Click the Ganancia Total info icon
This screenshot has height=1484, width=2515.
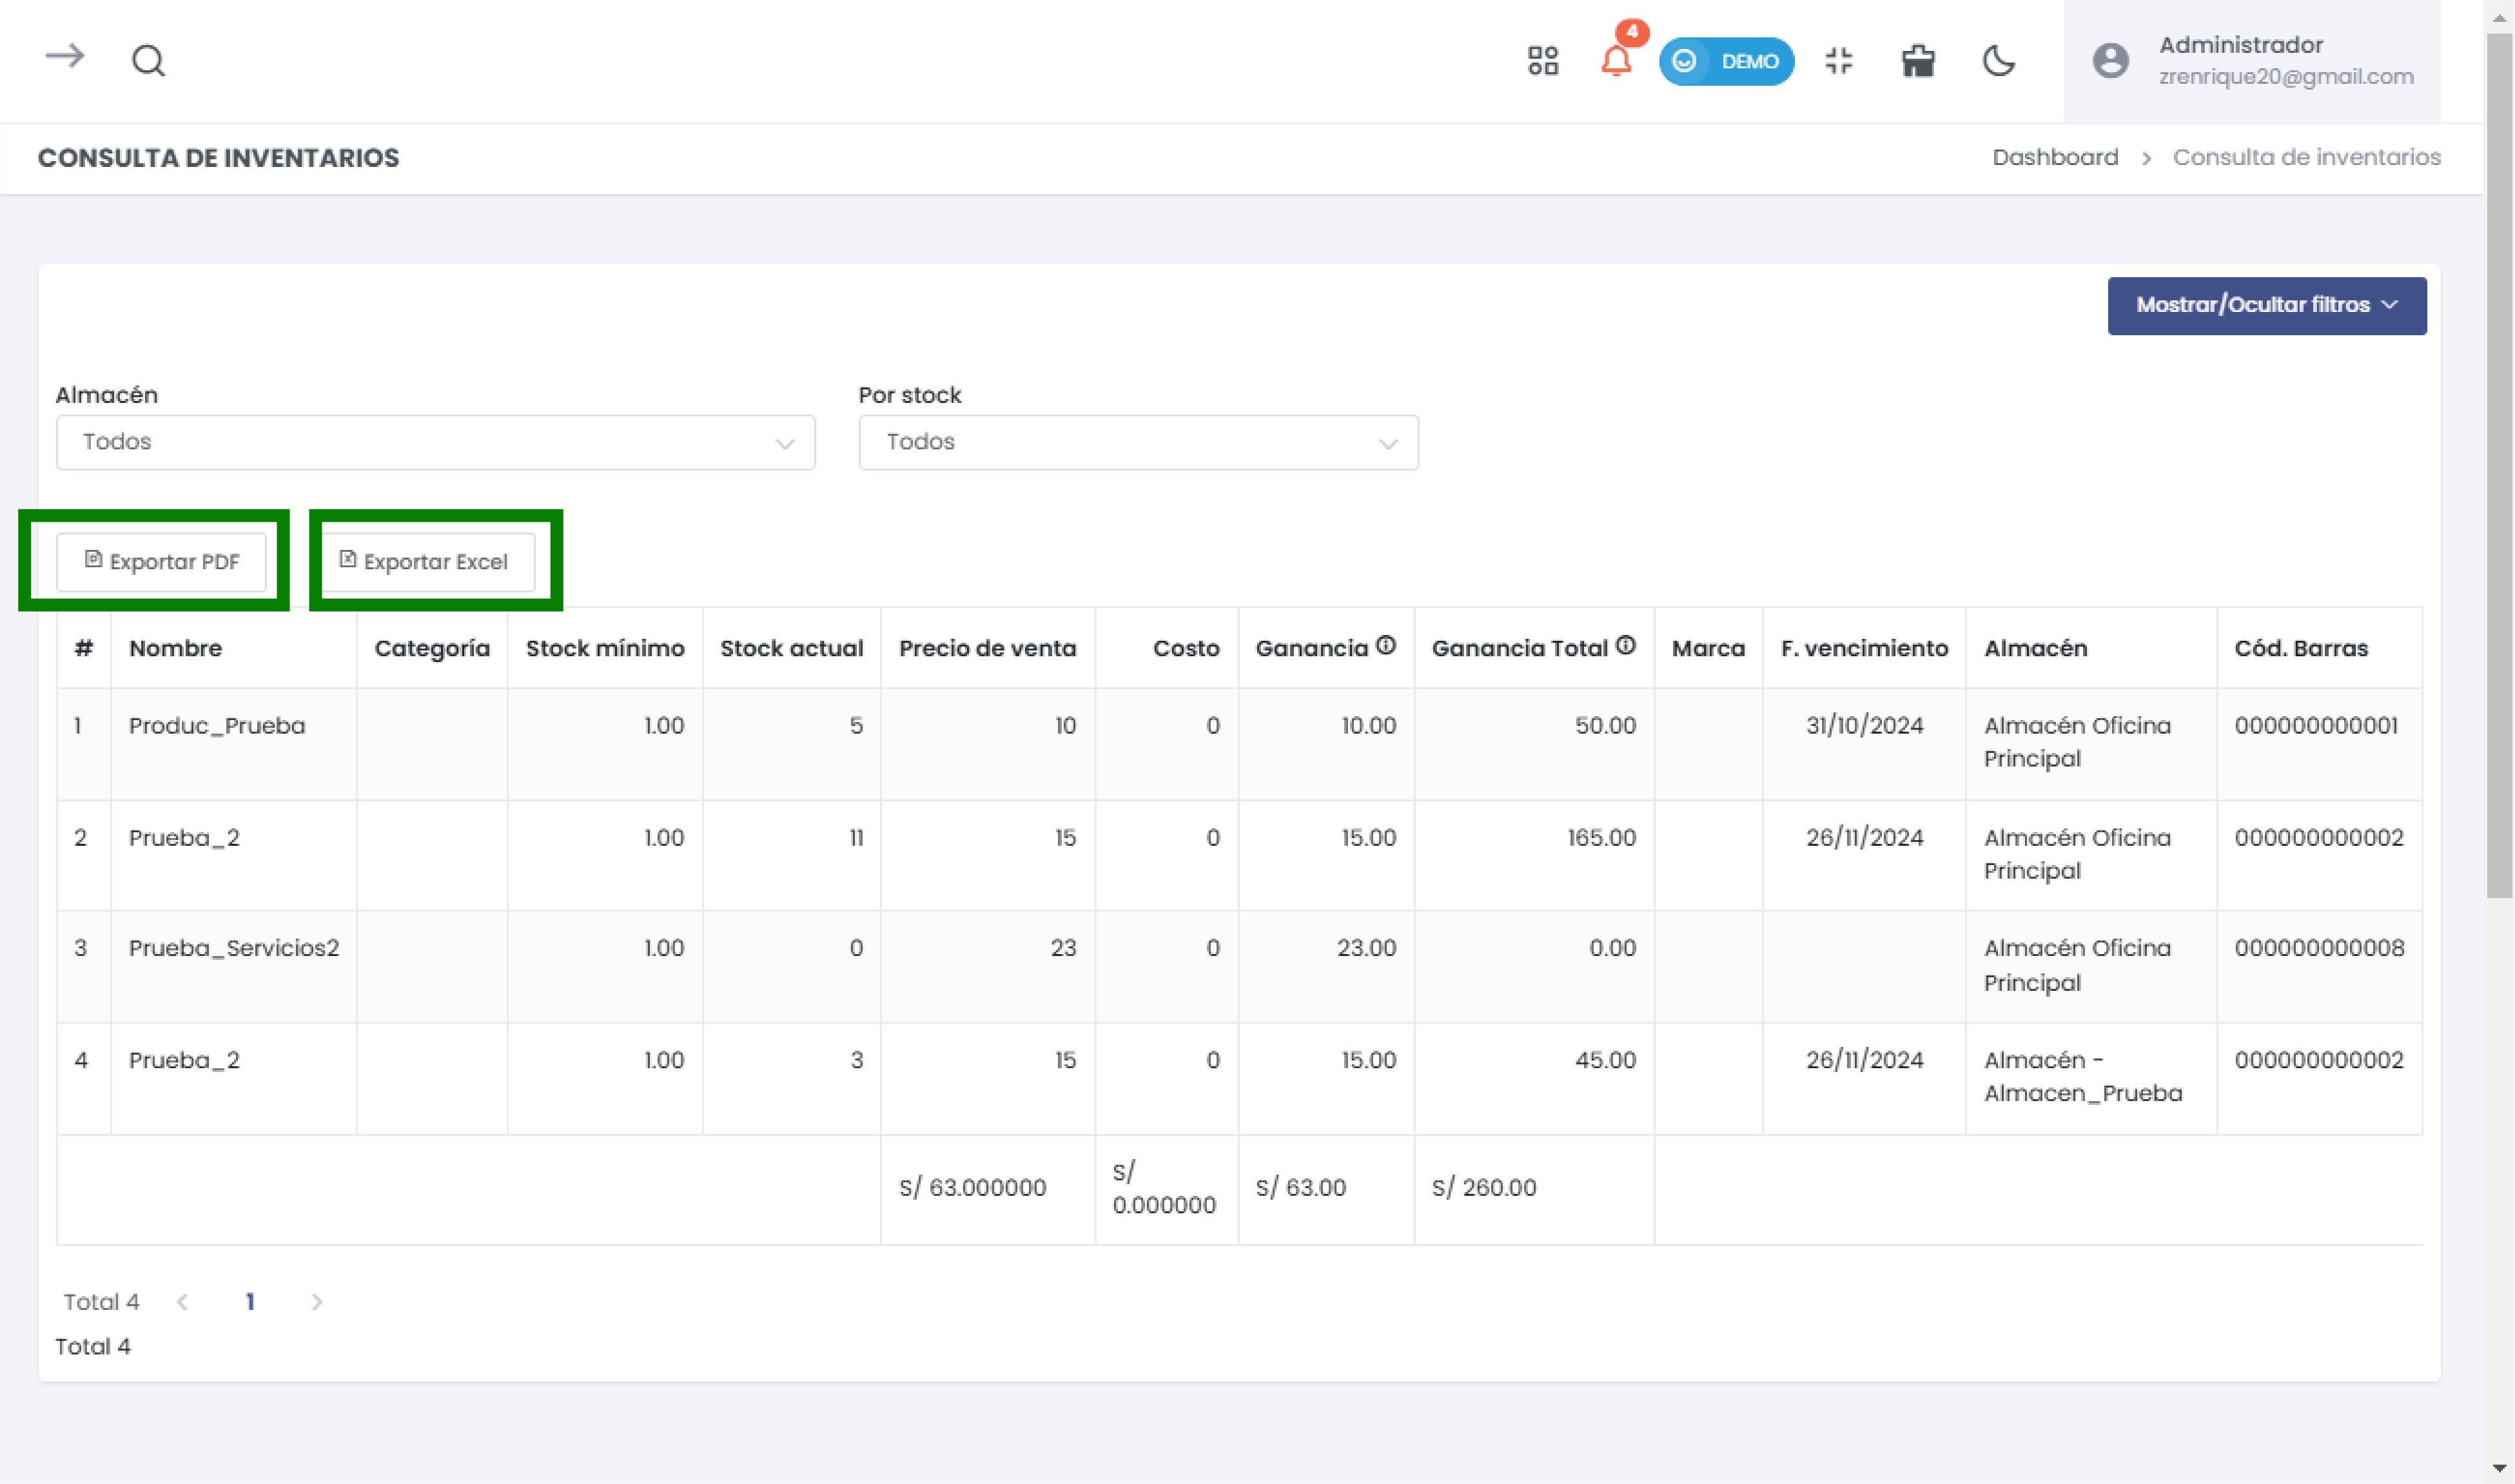tap(1625, 646)
